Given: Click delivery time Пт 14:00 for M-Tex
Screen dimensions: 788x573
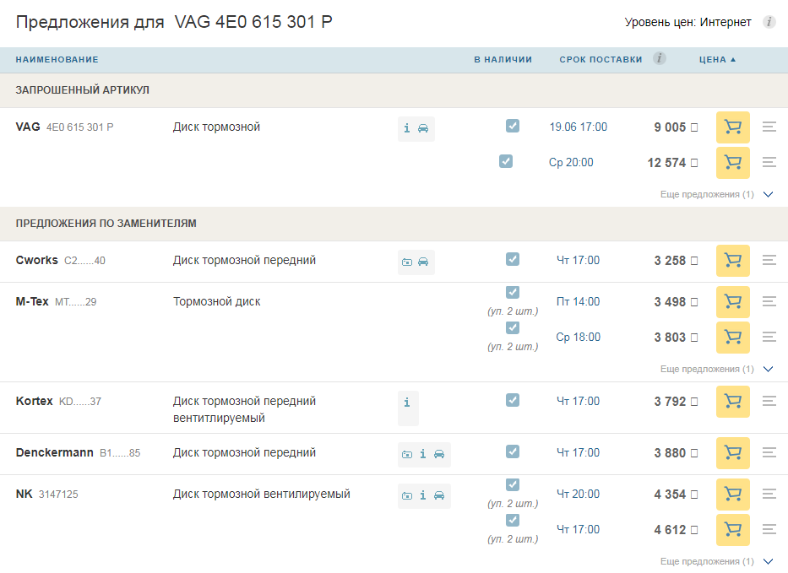Looking at the screenshot, I should coord(578,302).
